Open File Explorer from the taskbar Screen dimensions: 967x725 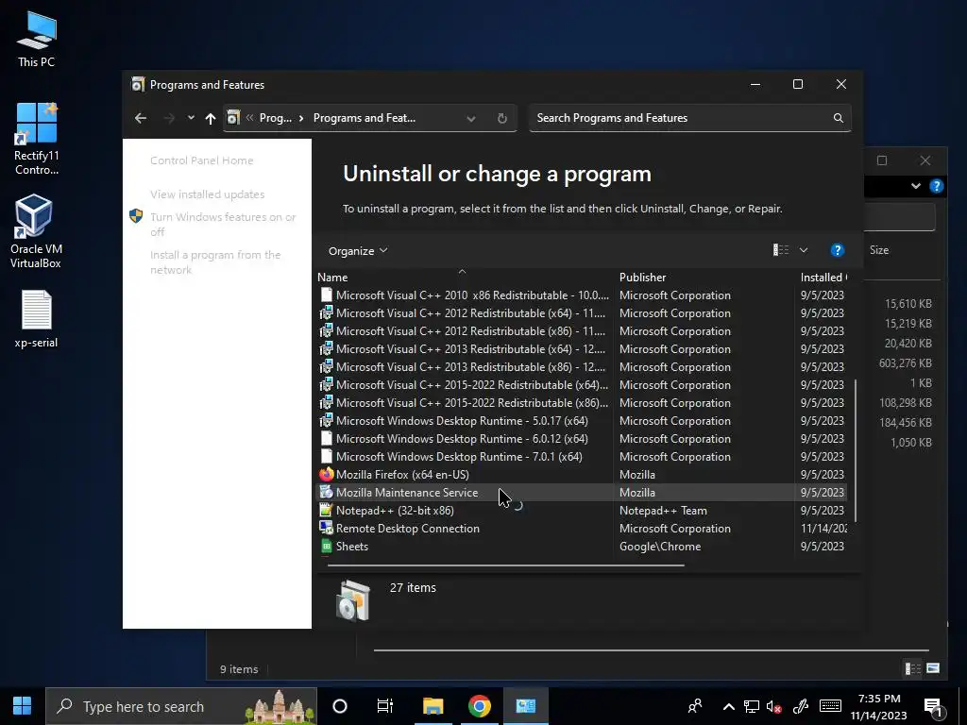tap(433, 706)
